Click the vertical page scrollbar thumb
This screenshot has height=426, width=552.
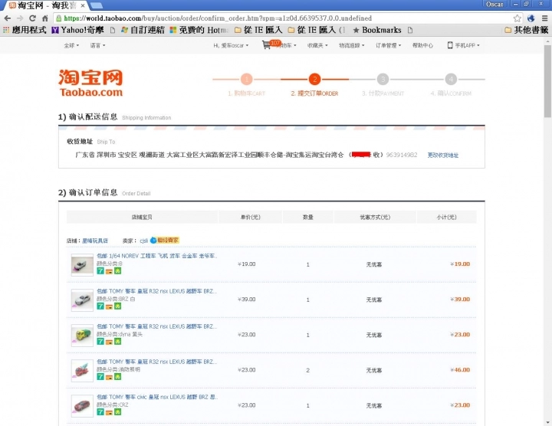[x=547, y=81]
